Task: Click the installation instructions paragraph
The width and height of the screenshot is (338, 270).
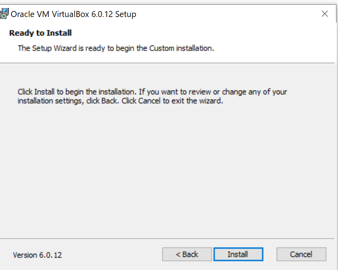Action: [152, 96]
